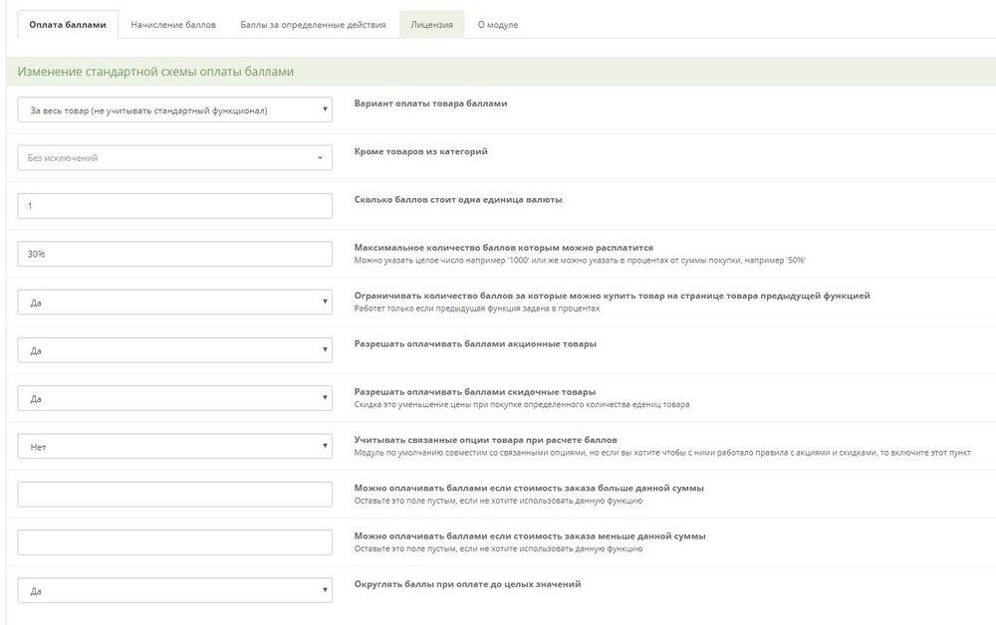Click the empty maximum order sum field

coord(174,541)
